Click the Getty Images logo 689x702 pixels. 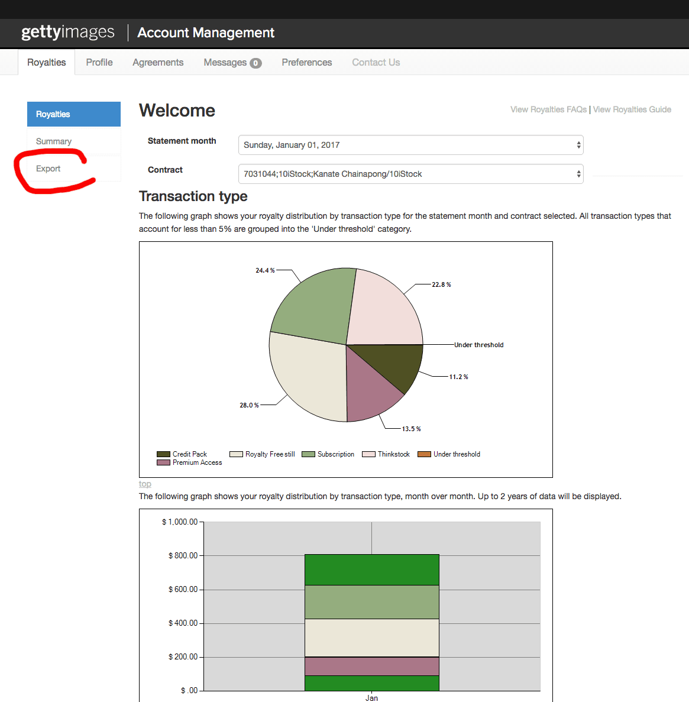click(68, 33)
